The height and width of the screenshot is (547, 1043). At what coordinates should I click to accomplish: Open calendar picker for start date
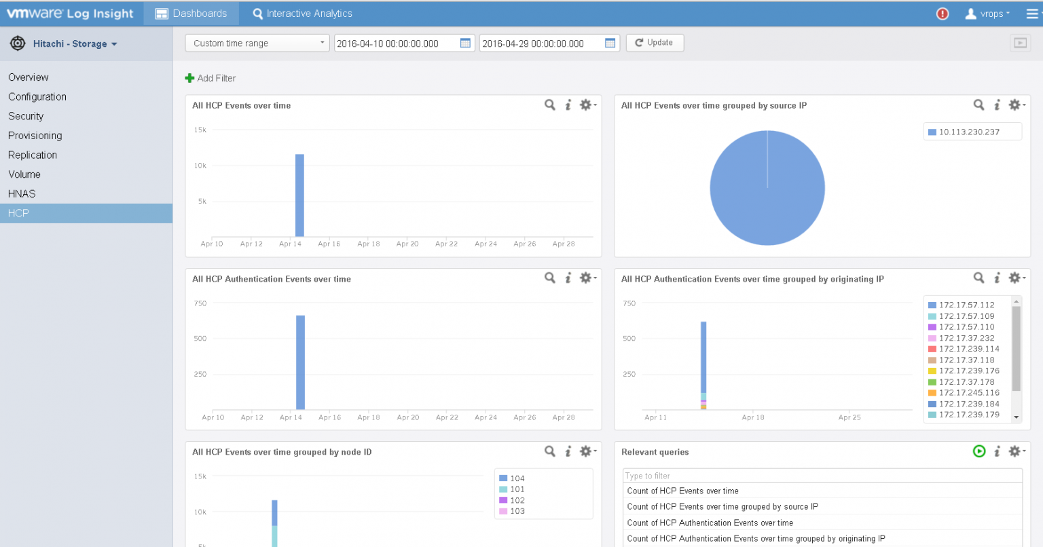[465, 43]
